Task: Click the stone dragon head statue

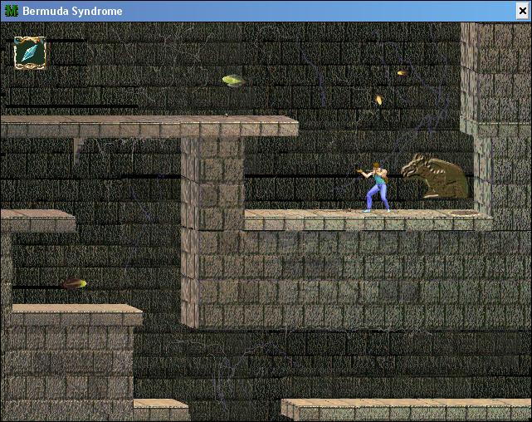Action: click(436, 176)
